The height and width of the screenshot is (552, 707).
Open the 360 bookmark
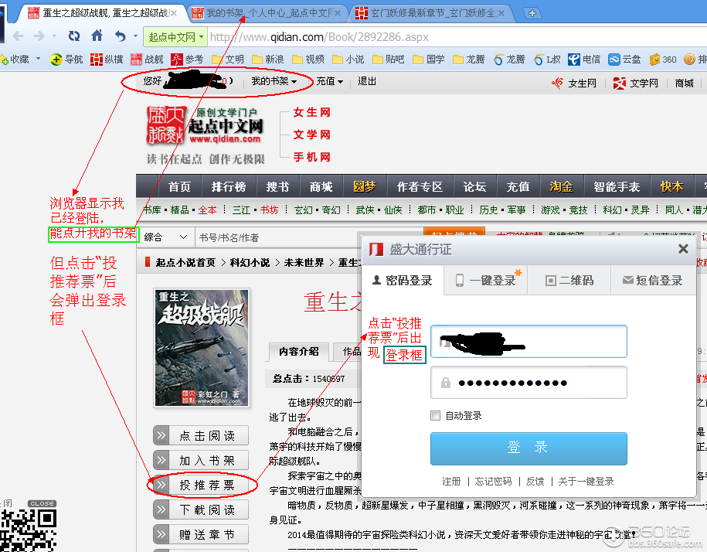click(x=663, y=59)
